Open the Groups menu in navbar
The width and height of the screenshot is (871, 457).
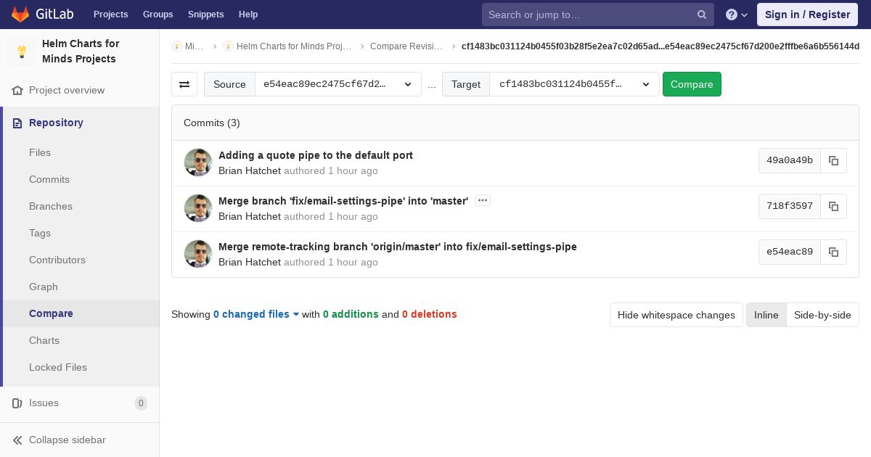[x=158, y=15]
